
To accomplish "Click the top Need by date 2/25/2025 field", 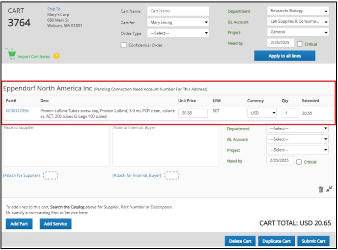I will tap(281, 43).
